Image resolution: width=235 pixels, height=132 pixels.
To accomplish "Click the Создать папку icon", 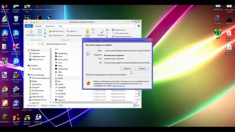I will coord(87,33).
